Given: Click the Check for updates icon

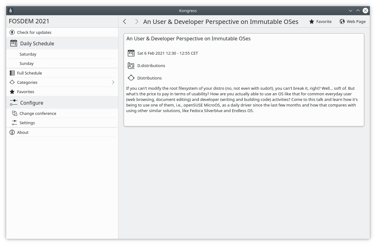Looking at the screenshot, I should click(12, 32).
